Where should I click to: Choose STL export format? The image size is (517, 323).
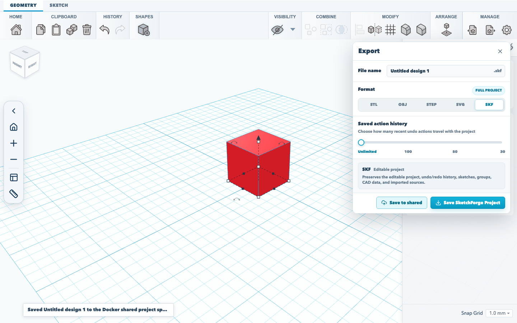(x=374, y=105)
